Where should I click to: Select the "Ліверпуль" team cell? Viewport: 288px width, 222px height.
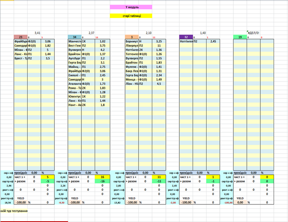point(132,46)
